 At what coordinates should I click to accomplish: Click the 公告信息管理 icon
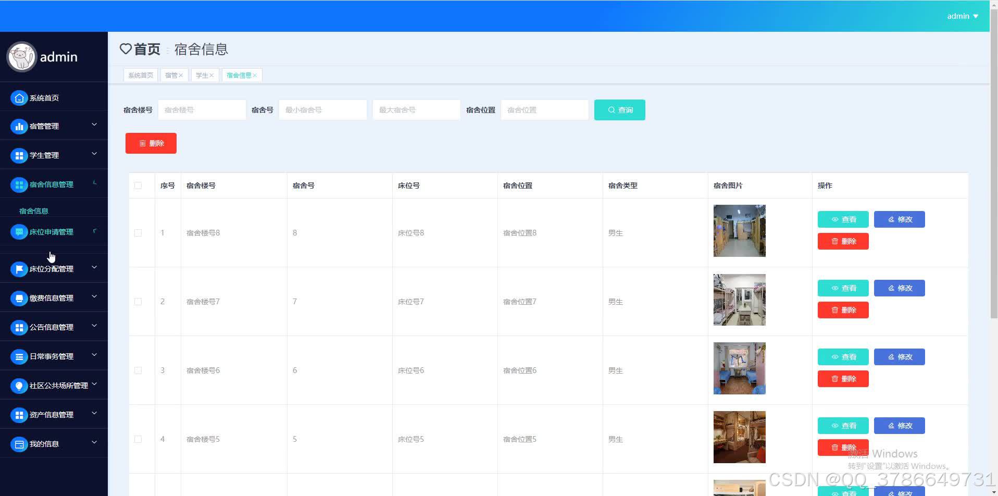coord(19,327)
